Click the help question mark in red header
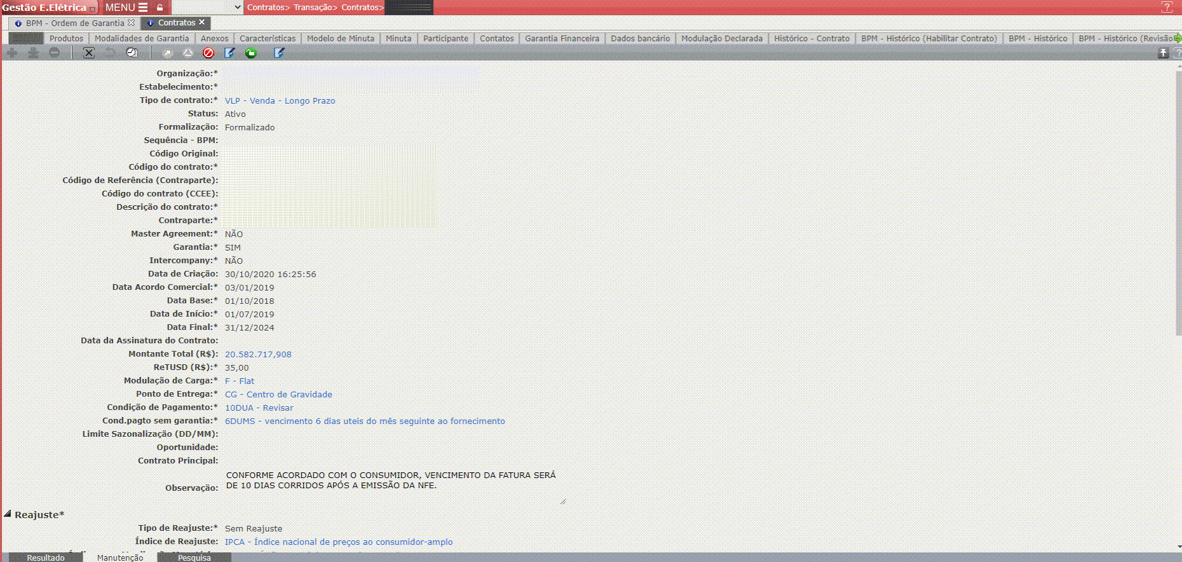The image size is (1182, 562). [1166, 8]
